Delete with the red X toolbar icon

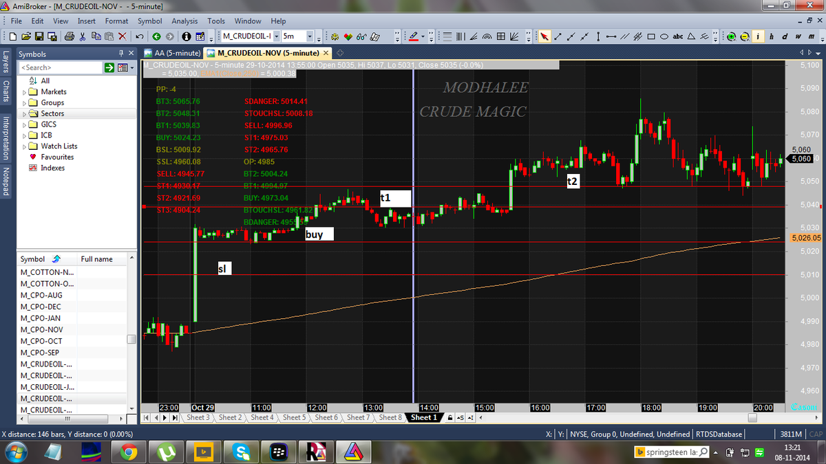pyautogui.click(x=123, y=36)
